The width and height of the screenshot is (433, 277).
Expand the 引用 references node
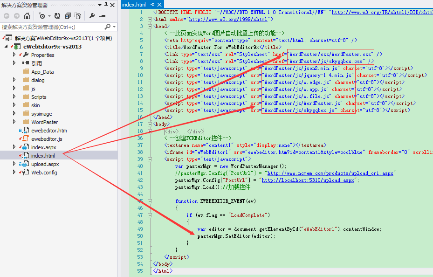[x=14, y=63]
